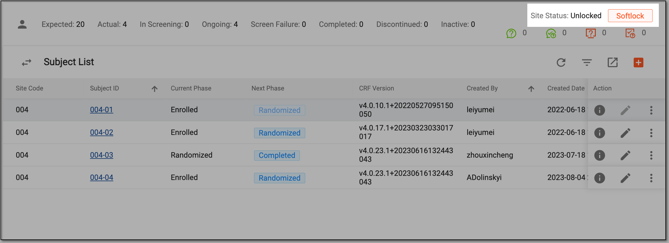Screen dimensions: 669x243
Task: Click the CRF Version column header
Action: tap(377, 88)
